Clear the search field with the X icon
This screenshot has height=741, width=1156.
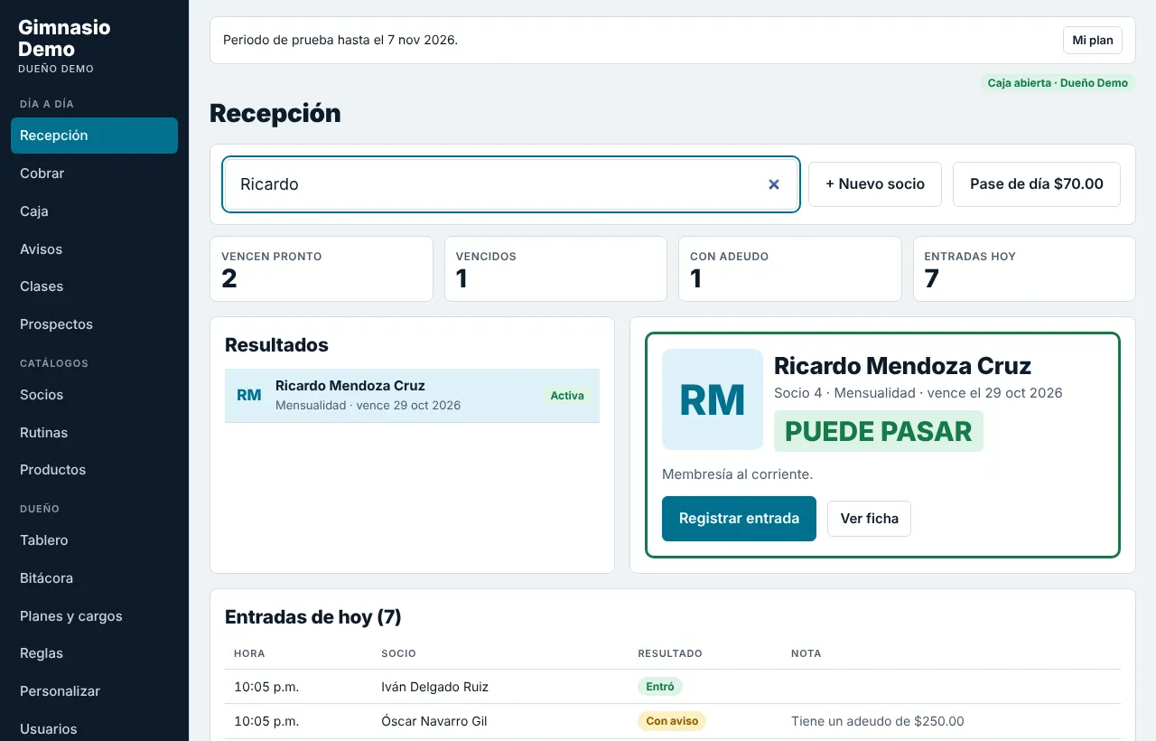pyautogui.click(x=773, y=184)
